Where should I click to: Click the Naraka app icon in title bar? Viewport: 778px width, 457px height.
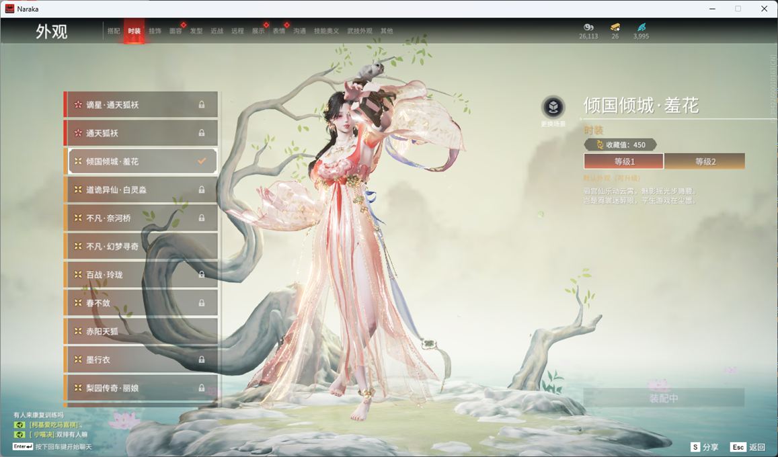pos(9,9)
